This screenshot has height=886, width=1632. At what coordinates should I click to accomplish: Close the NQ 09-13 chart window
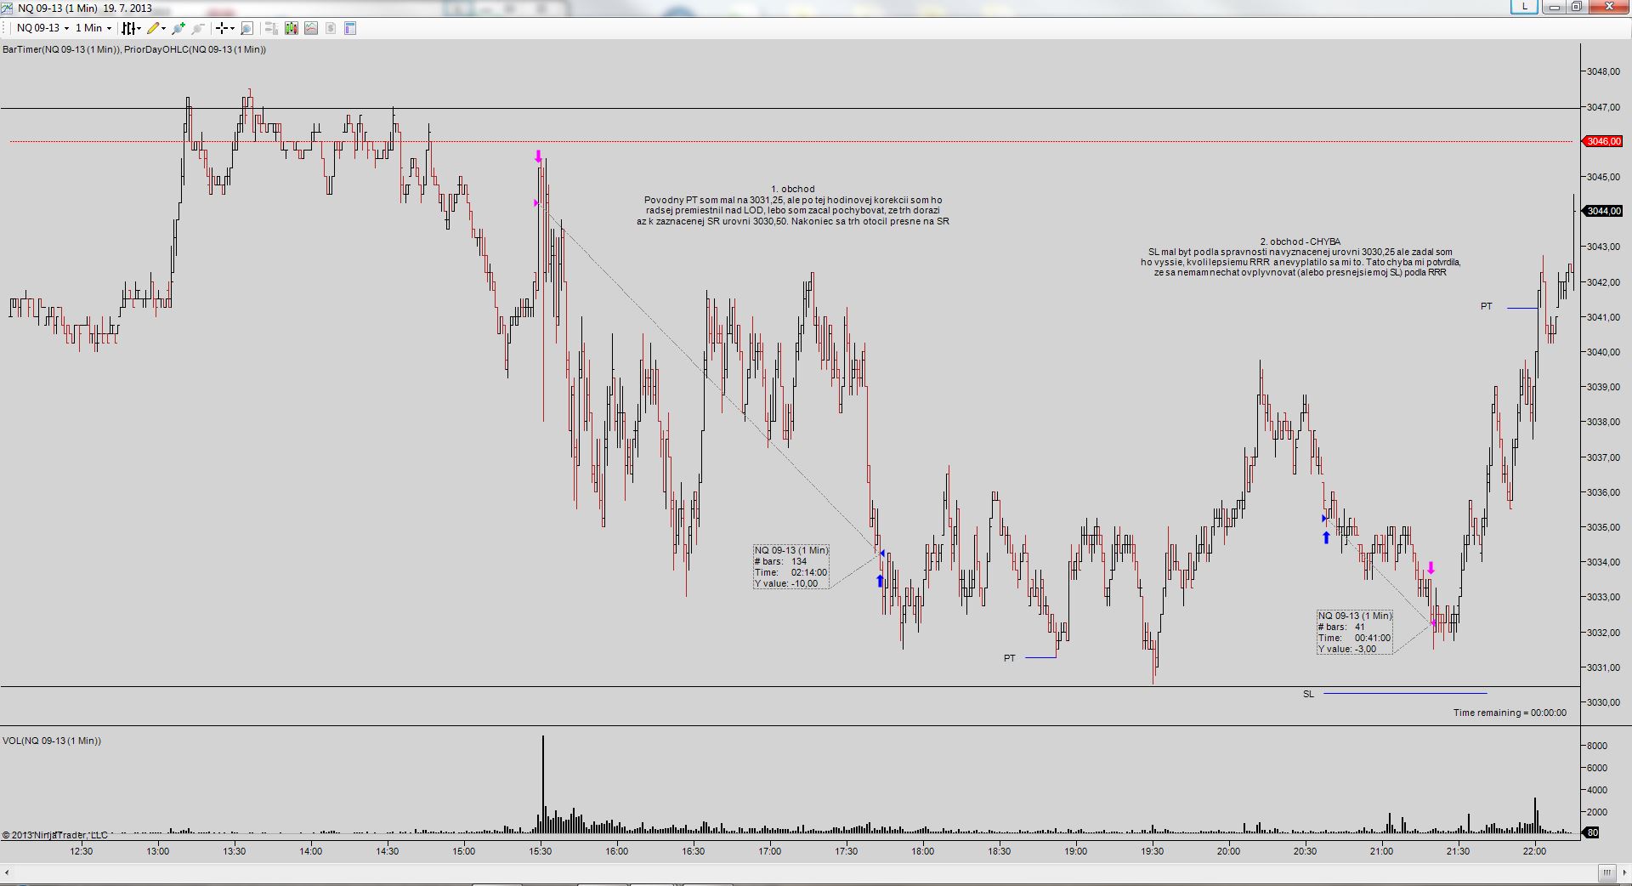[x=1609, y=7]
